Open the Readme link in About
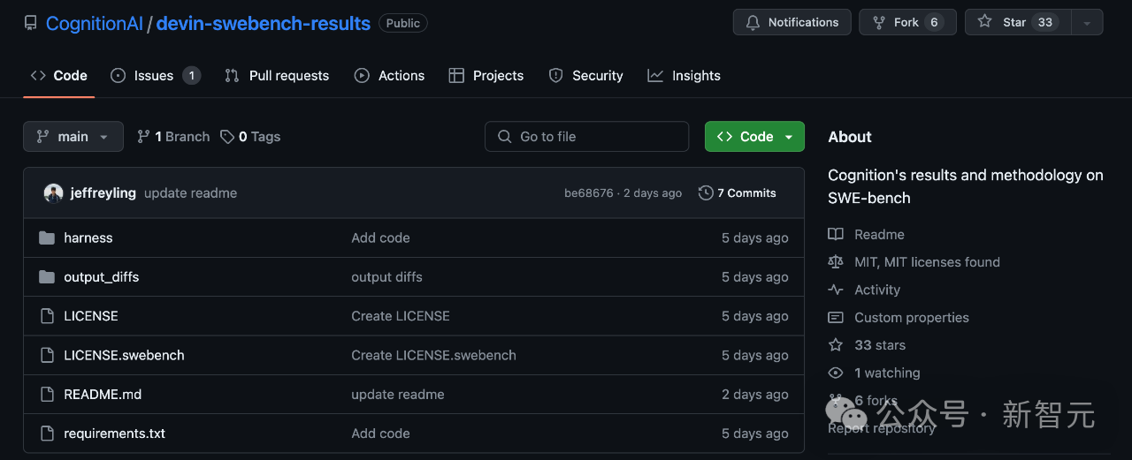 (879, 235)
